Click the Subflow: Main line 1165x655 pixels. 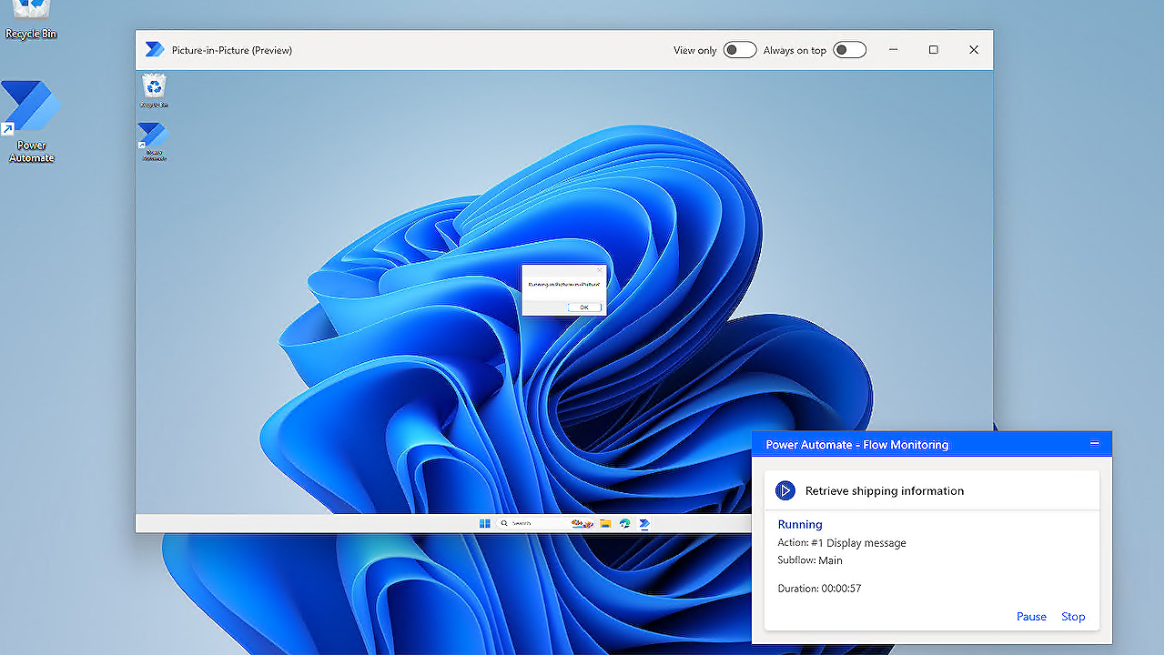point(810,560)
